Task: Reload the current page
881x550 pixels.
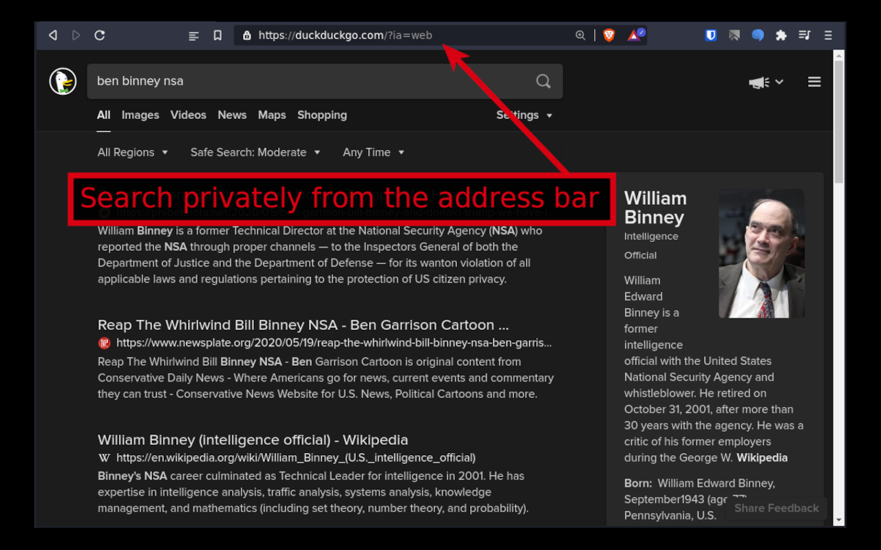Action: [x=100, y=35]
